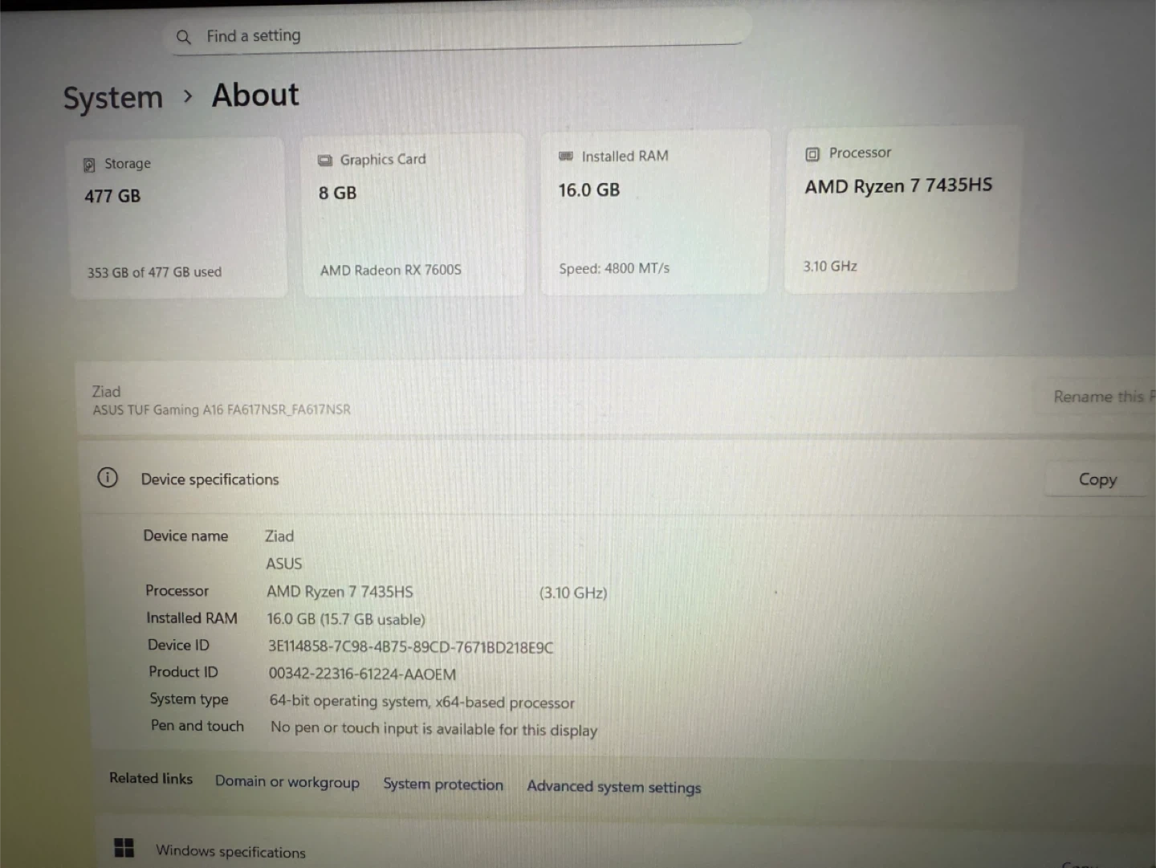This screenshot has height=868, width=1156.
Task: Open the Domain or workgroup link
Action: click(287, 782)
